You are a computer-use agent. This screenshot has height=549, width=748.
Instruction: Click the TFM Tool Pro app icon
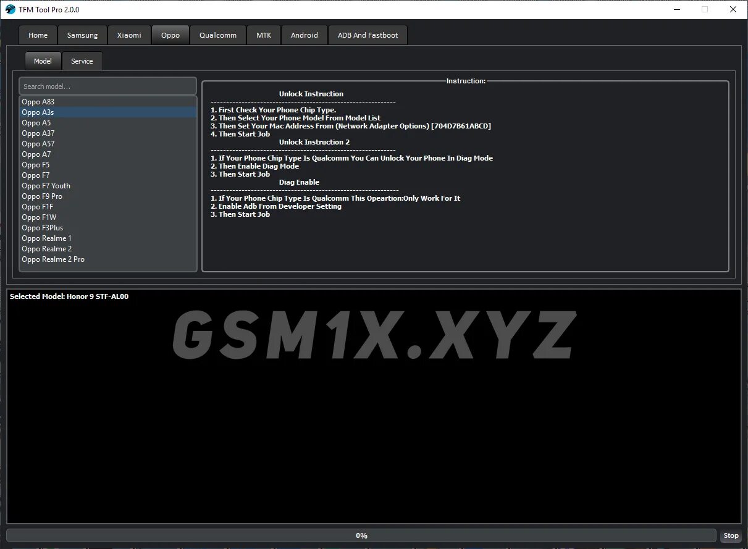[10, 9]
